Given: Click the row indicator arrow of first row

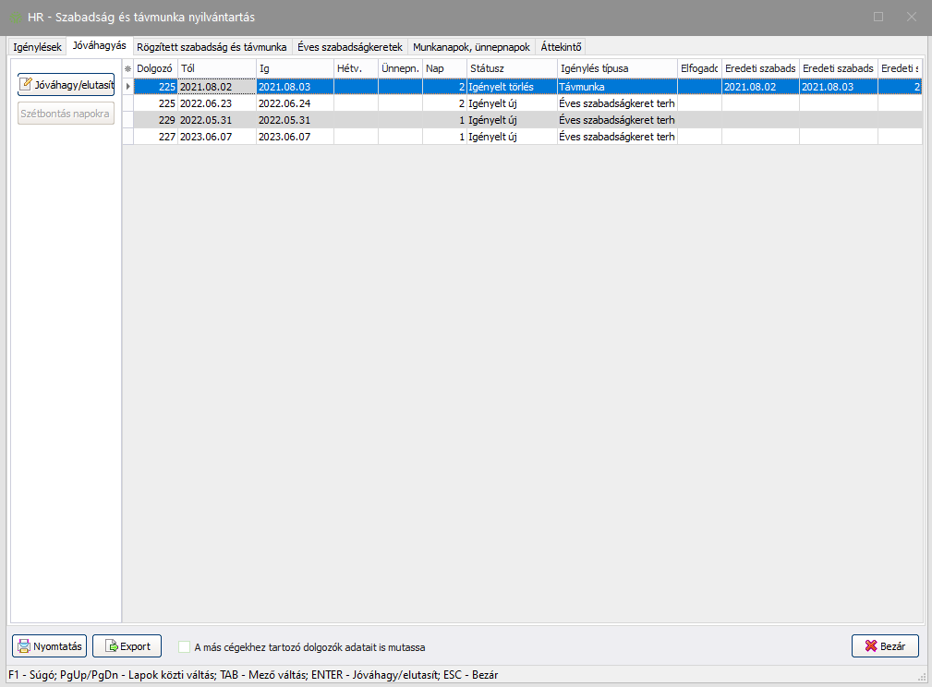Looking at the screenshot, I should coord(128,86).
